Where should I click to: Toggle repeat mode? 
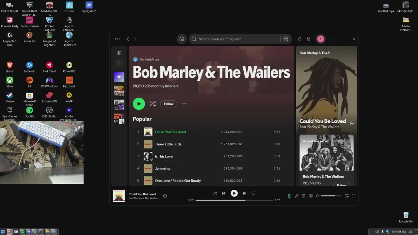point(253,193)
